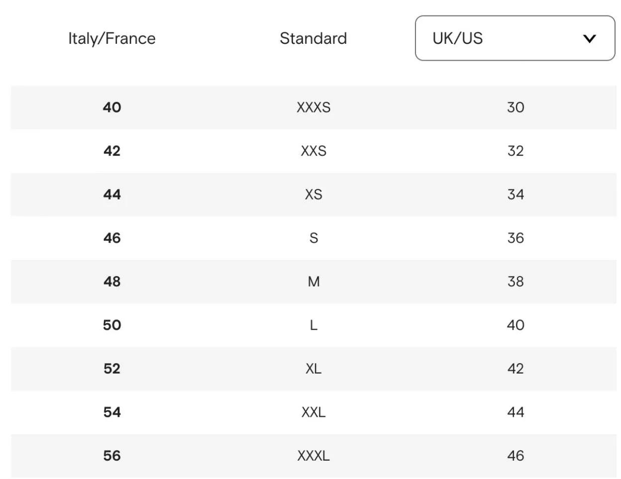Click Italy/France size 40 cell
This screenshot has width=621, height=479.
[x=112, y=107]
